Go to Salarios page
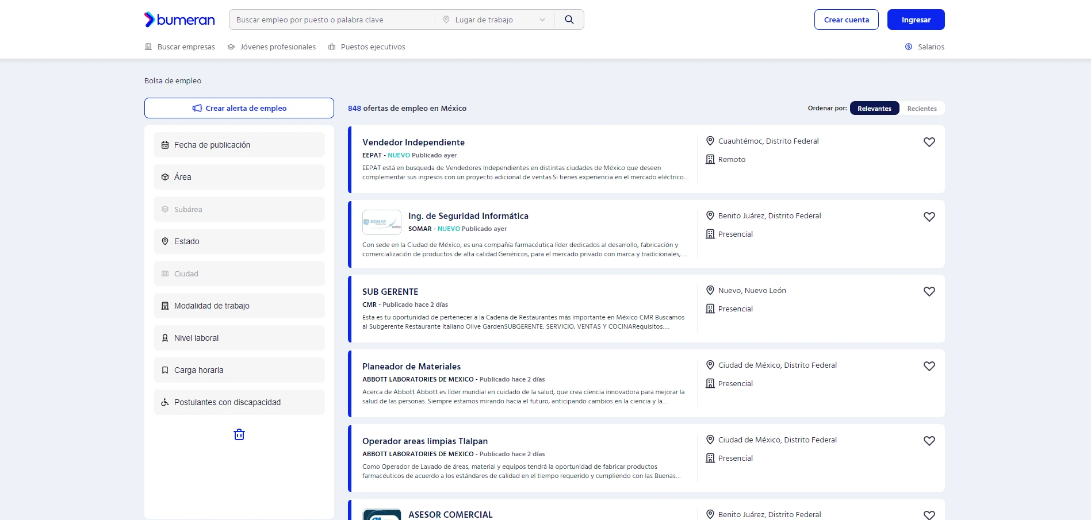The width and height of the screenshot is (1091, 520). coord(925,47)
